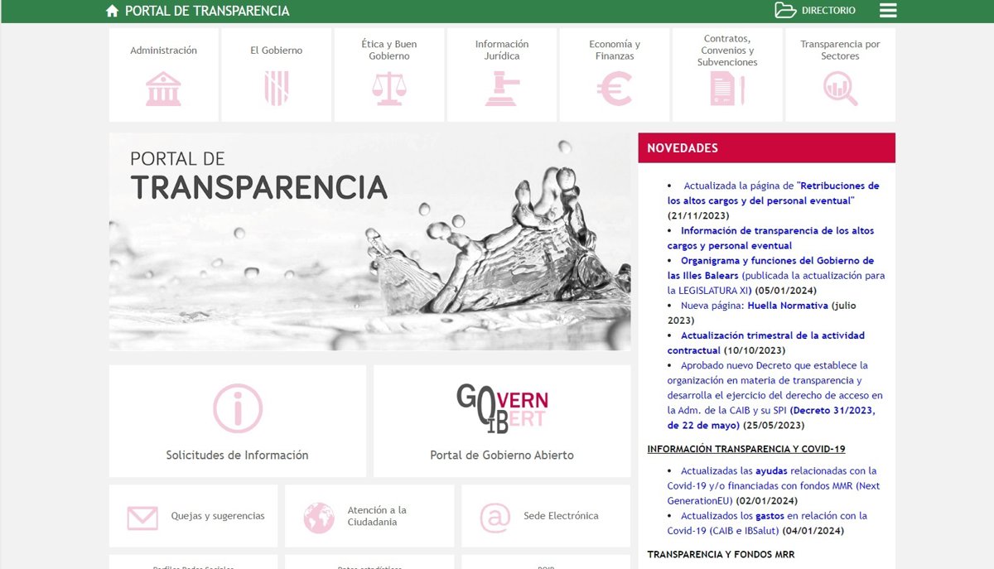This screenshot has height=569, width=994.
Task: Open the Actualización trimestral de la actividad contractual link
Action: coord(772,335)
